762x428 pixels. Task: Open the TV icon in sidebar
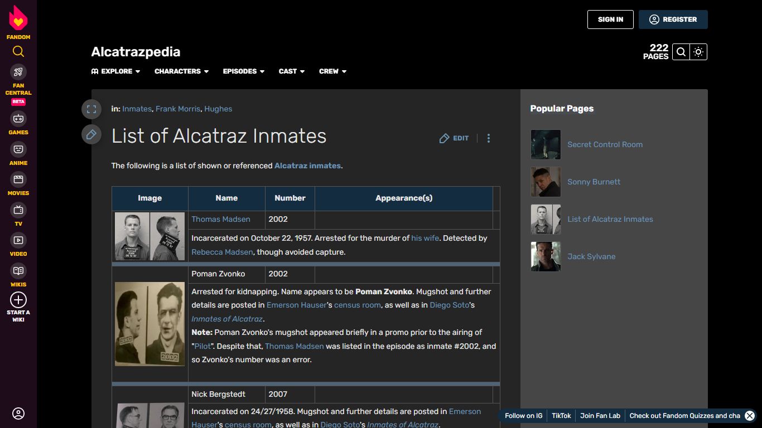click(x=18, y=210)
